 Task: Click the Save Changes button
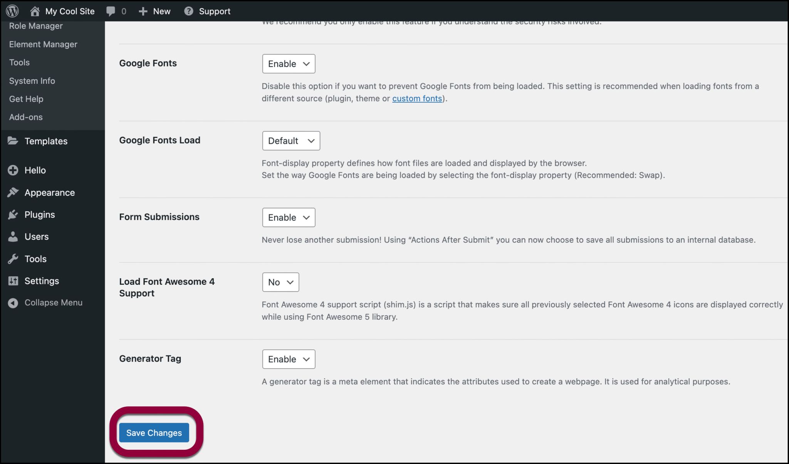(154, 432)
